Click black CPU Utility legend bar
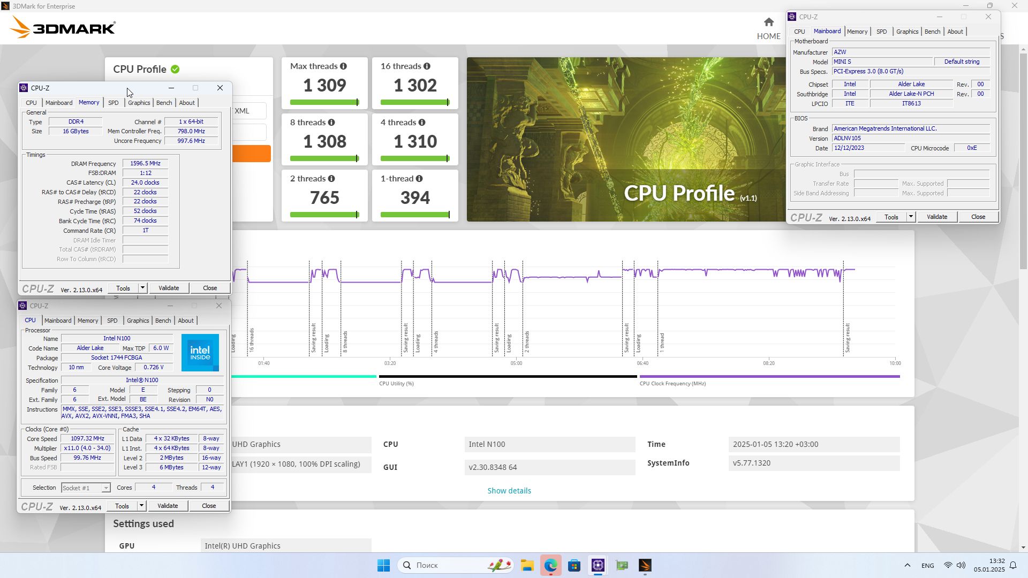Viewport: 1028px width, 578px height. [x=508, y=376]
